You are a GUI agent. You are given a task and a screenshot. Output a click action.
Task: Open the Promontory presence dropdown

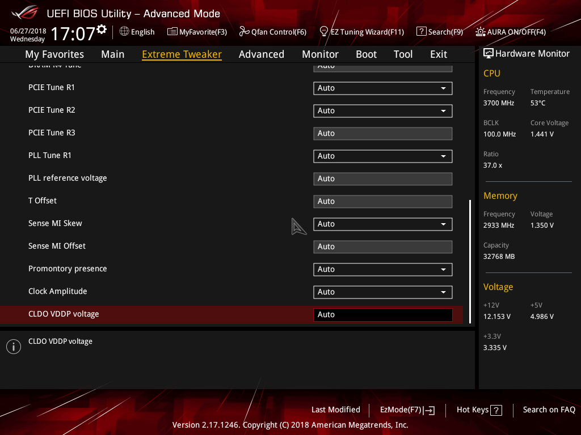click(383, 269)
